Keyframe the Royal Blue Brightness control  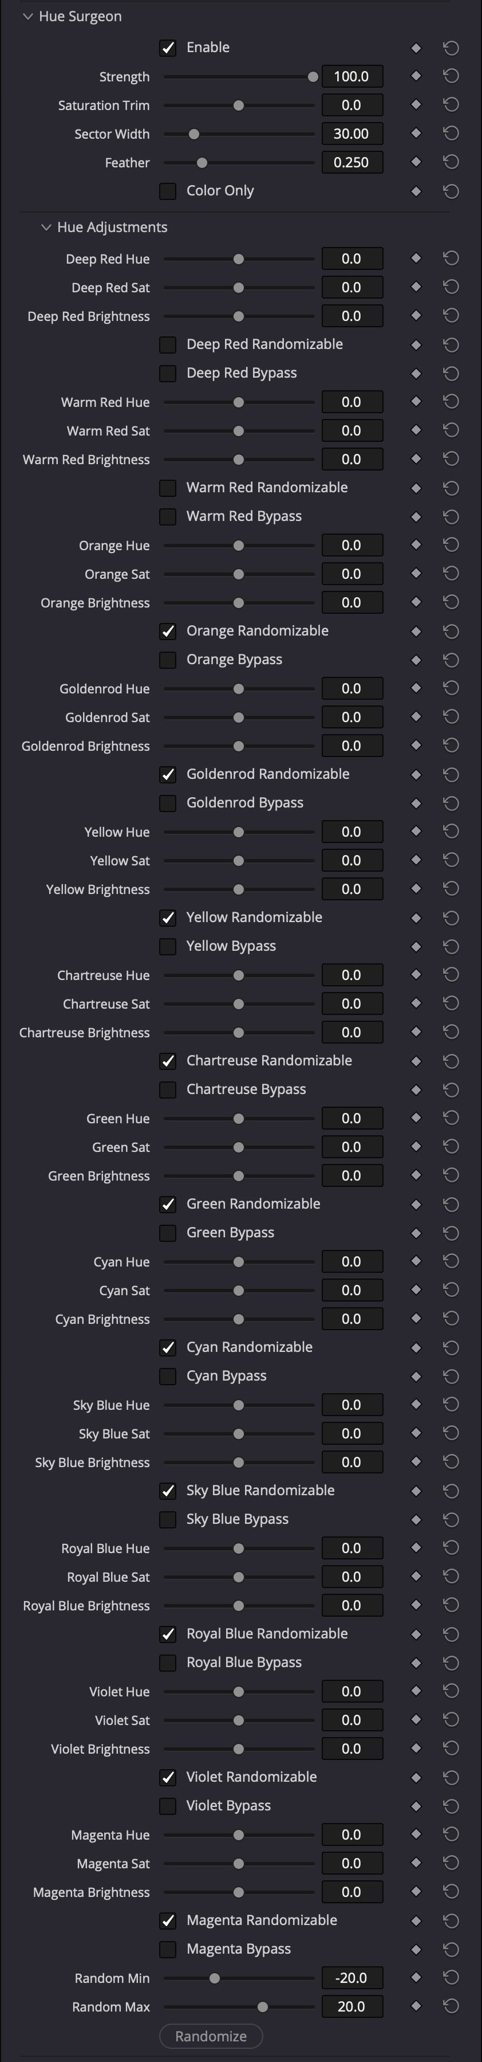pyautogui.click(x=416, y=1605)
